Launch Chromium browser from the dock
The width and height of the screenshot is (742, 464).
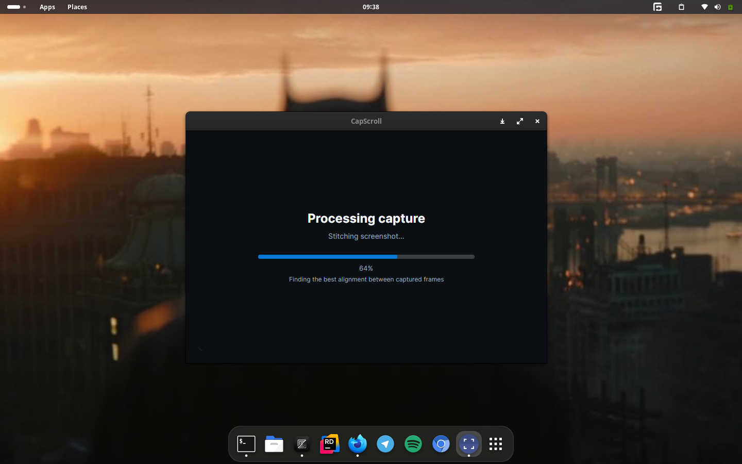pos(441,444)
